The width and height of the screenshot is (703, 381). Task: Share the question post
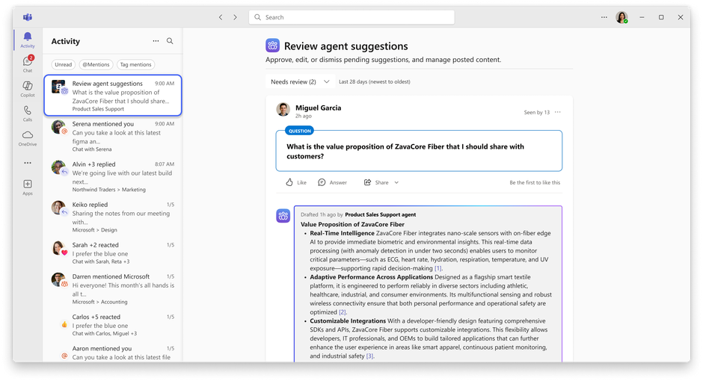375,182
